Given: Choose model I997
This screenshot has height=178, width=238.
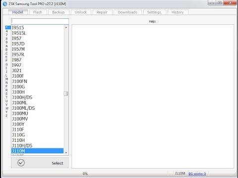Looking at the screenshot, I should [x=38, y=65].
